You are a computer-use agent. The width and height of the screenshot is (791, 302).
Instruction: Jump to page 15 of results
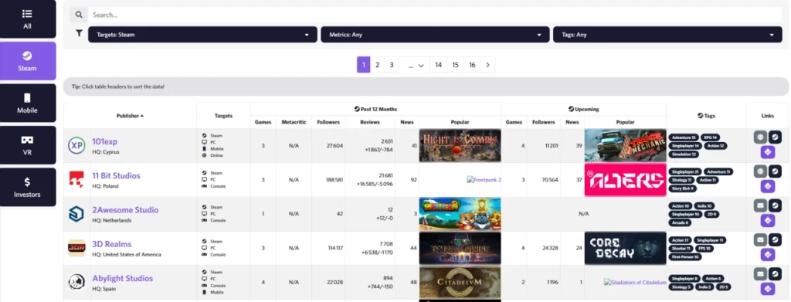455,65
